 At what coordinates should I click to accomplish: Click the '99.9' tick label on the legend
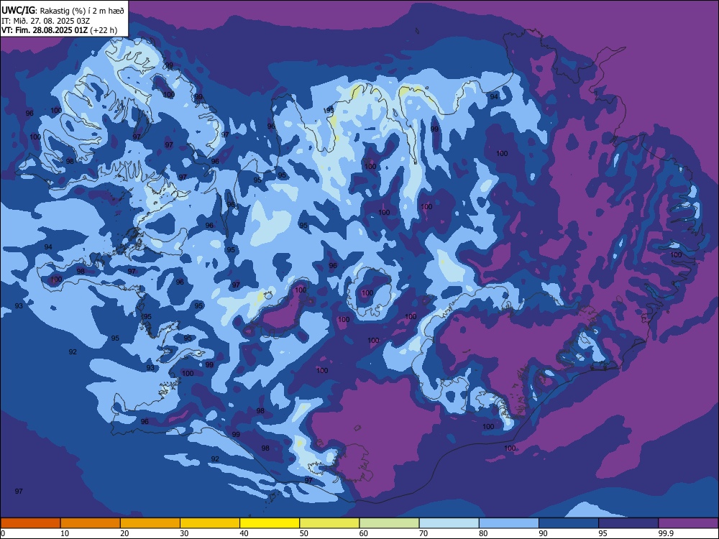click(x=666, y=533)
